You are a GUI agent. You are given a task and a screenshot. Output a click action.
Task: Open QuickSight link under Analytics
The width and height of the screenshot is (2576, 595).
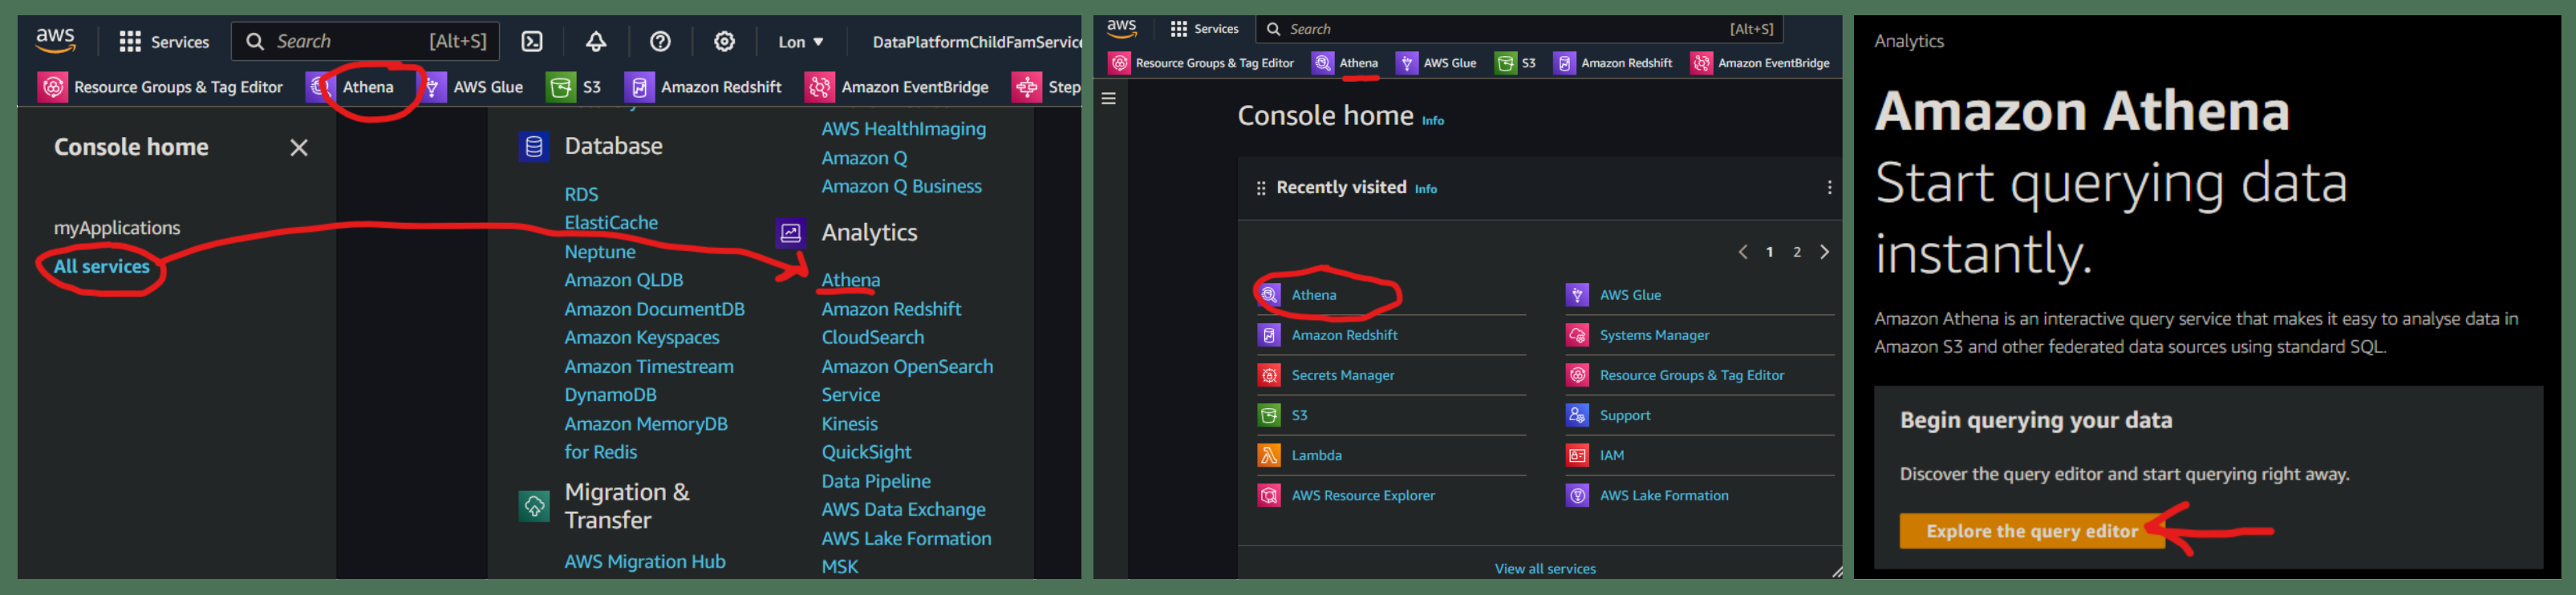coord(866,452)
